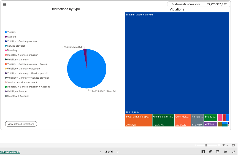Click View detailed restrictions button

click(21, 124)
